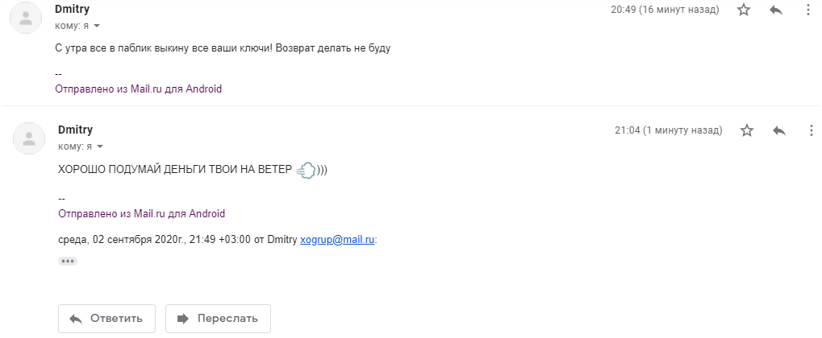Star the 20:49 message from Dmitry
The height and width of the screenshot is (338, 822).
[744, 10]
